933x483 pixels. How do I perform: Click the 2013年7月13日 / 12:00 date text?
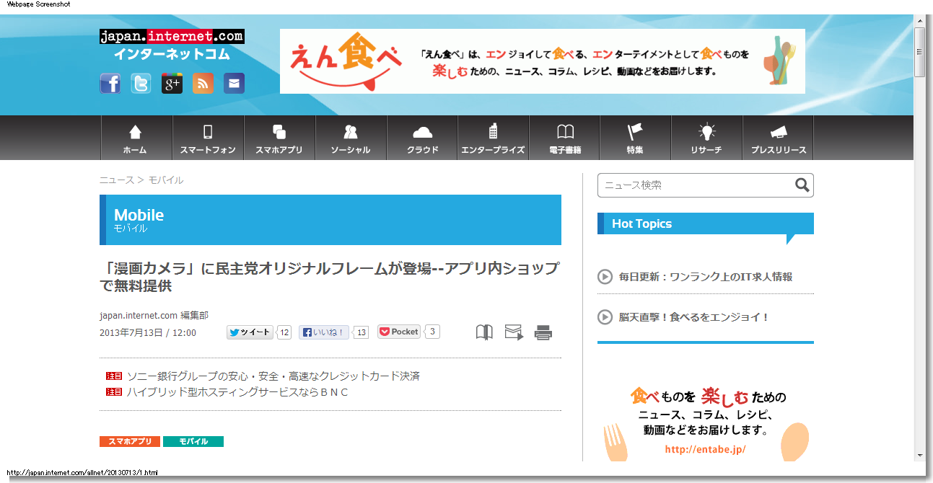(148, 333)
